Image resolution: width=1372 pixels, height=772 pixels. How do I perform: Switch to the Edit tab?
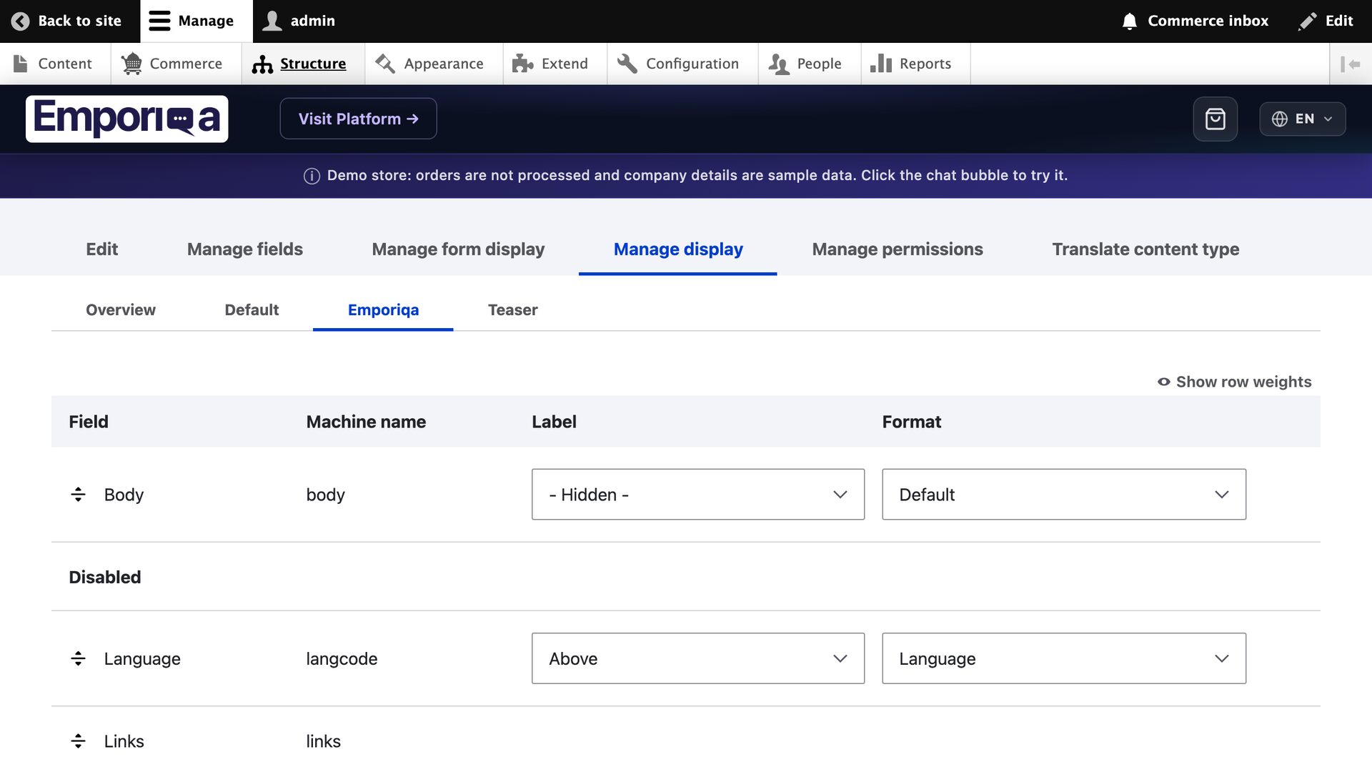tap(101, 249)
